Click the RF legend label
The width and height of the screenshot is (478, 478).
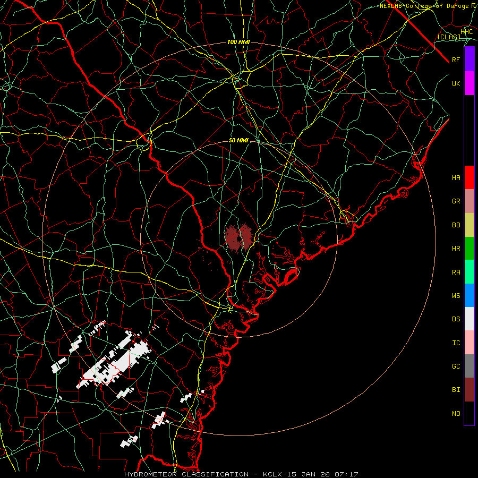click(x=456, y=60)
